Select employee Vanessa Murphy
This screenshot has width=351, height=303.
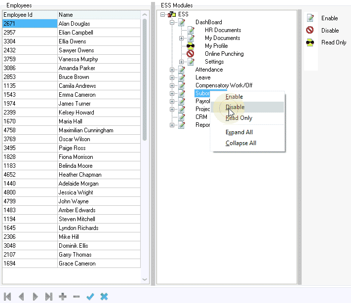72,59
